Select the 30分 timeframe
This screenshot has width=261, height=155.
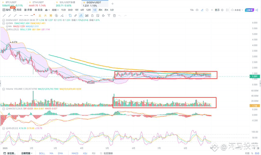point(70,10)
